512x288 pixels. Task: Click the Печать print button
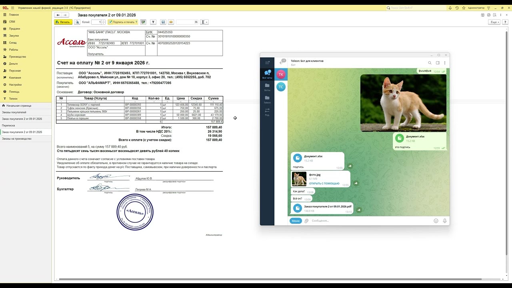(x=63, y=22)
